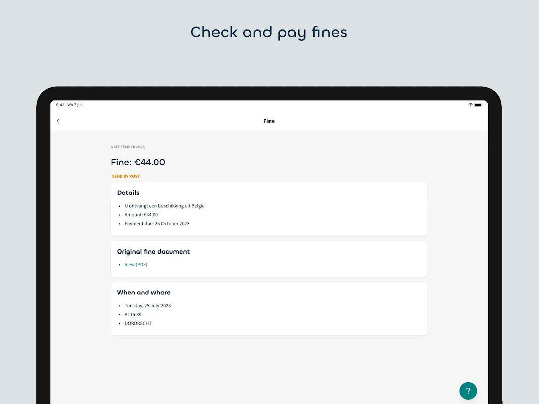Tap the At 15:39 time entry
Image resolution: width=539 pixels, height=404 pixels.
[x=133, y=314]
